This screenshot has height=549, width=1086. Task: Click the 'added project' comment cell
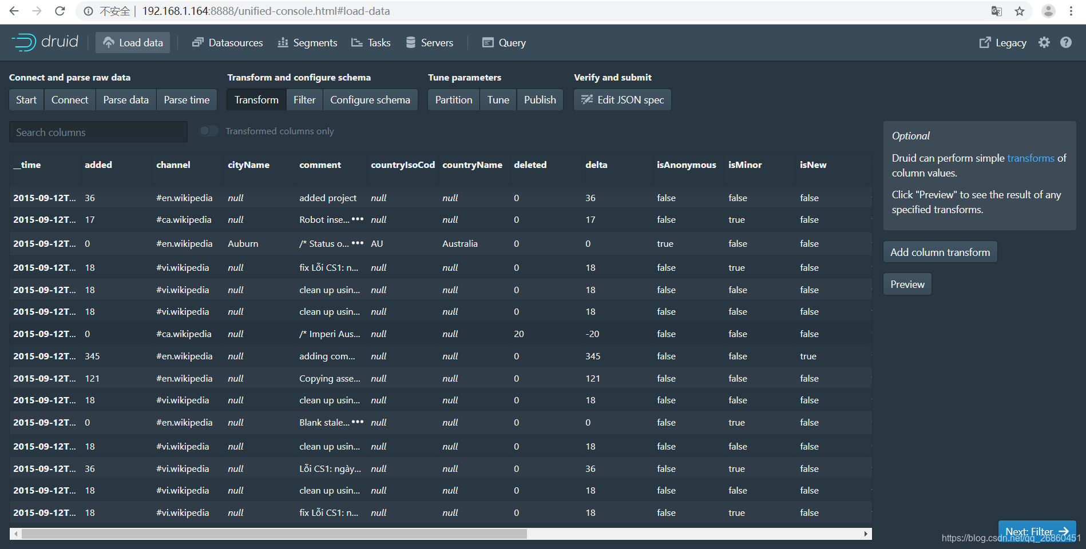328,198
